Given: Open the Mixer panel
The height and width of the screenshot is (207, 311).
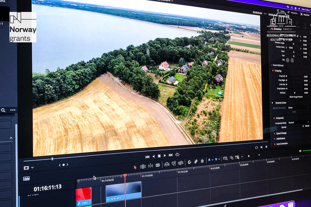Looking at the screenshot, I should (x=280, y=11).
